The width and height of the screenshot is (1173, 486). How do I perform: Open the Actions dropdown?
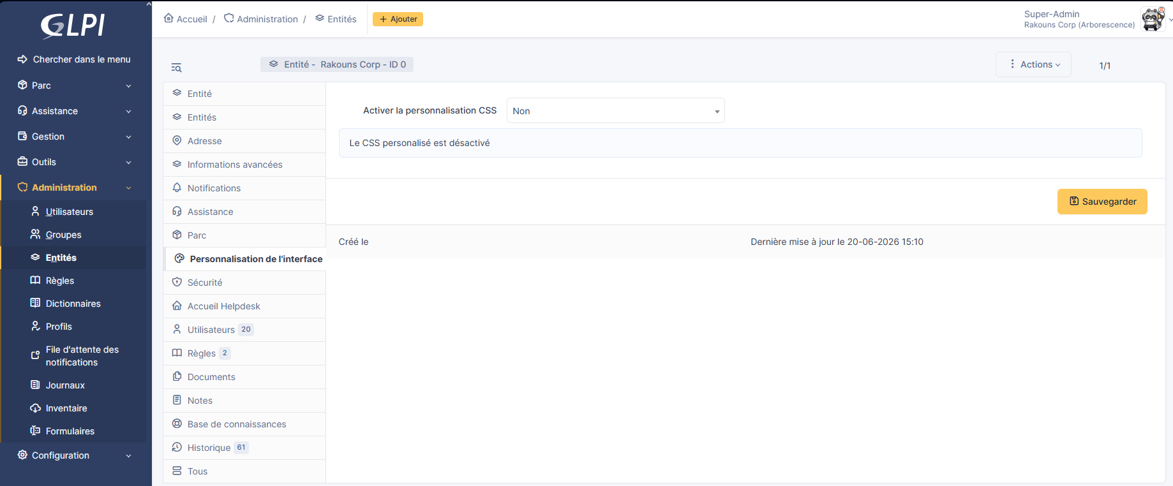coord(1033,64)
